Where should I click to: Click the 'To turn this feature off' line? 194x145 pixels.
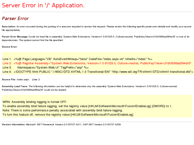(x=68, y=115)
